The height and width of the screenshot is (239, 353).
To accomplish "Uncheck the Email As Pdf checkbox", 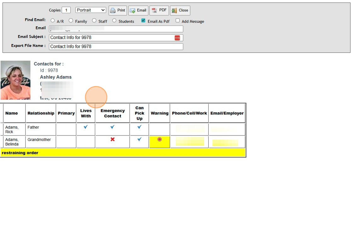I will coord(143,20).
